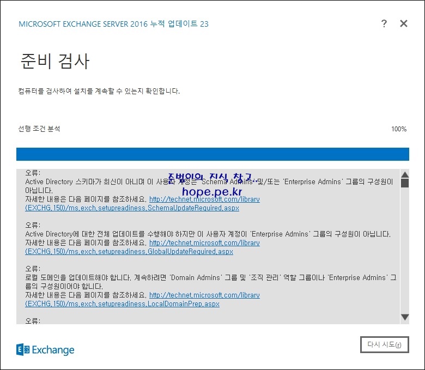The height and width of the screenshot is (370, 425).
Task: Click the window title Exchange Server 2016 누적 업데이트 23
Action: point(113,24)
